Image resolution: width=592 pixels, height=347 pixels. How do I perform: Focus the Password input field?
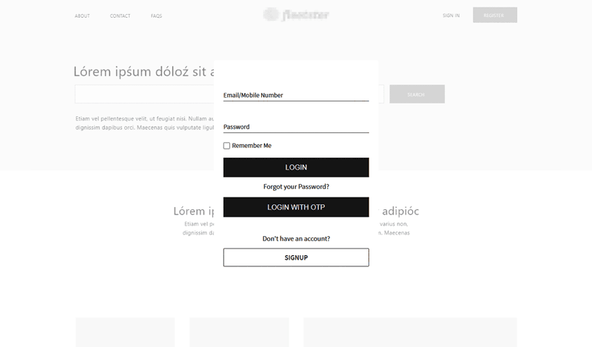click(x=296, y=127)
